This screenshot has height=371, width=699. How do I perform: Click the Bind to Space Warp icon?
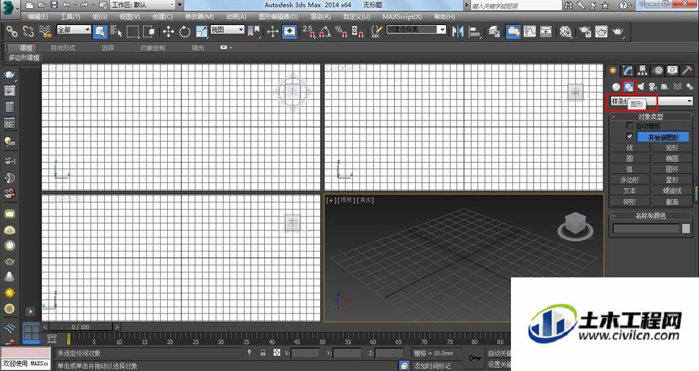tap(45, 31)
